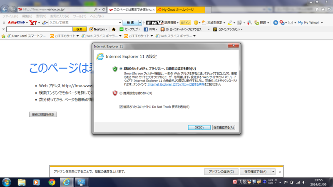Open favorites star at top right

pyautogui.click(x=323, y=9)
